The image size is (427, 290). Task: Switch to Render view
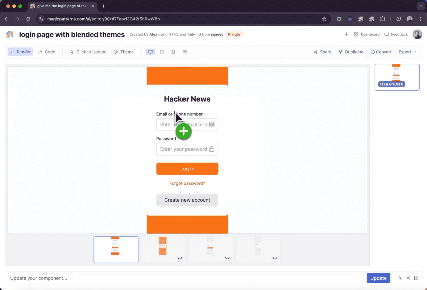coord(20,52)
